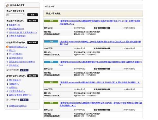Click the orange question mark icon
Viewport: 158px width, 120px height.
pyautogui.click(x=7, y=47)
